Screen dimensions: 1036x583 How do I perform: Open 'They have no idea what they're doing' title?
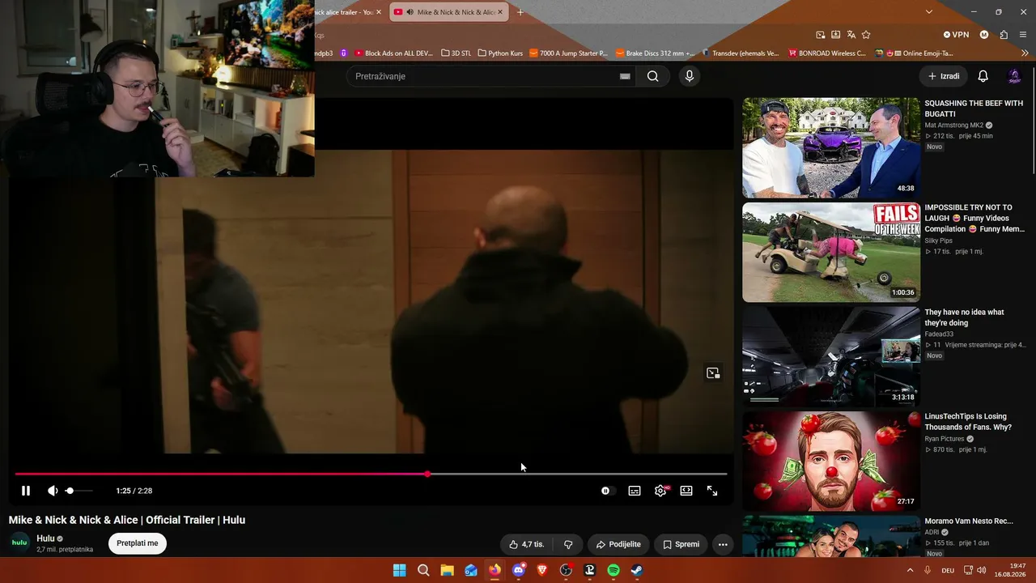point(964,317)
